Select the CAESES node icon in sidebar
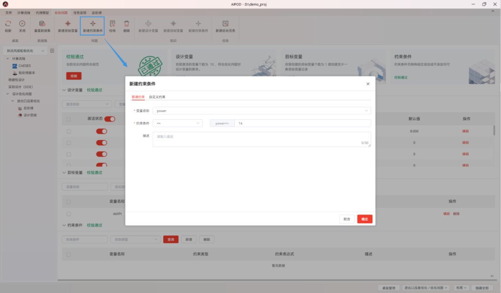Image resolution: width=501 pixels, height=293 pixels. [15, 66]
